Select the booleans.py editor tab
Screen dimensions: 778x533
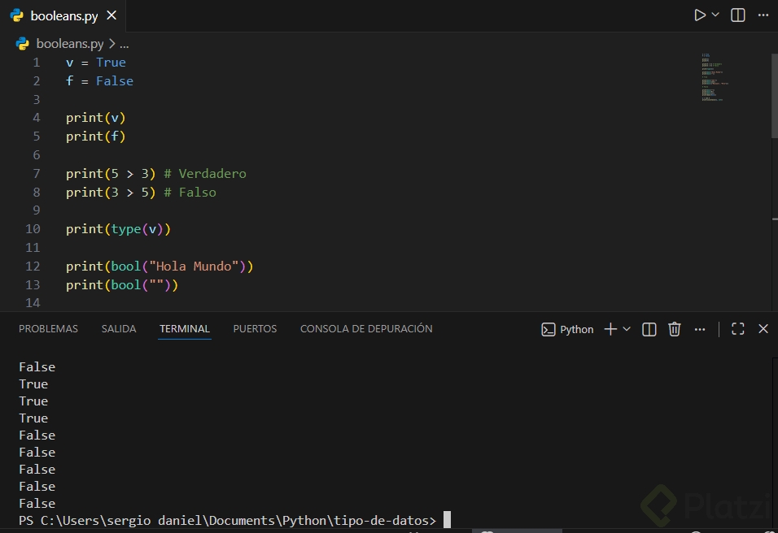click(x=63, y=16)
